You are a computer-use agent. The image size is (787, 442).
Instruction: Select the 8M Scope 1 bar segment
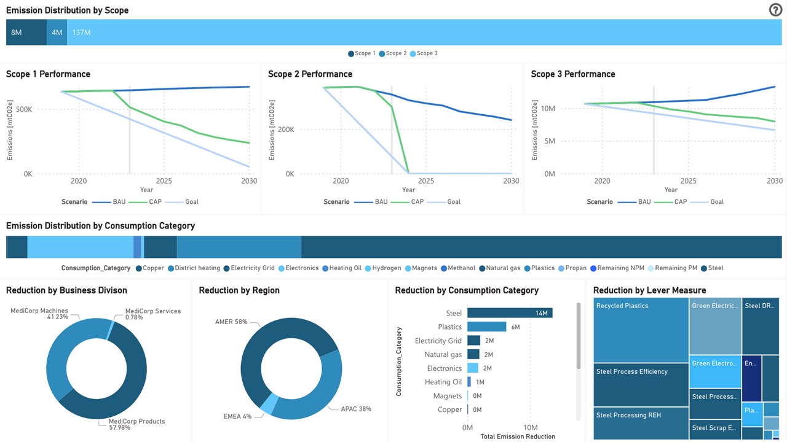[x=26, y=32]
